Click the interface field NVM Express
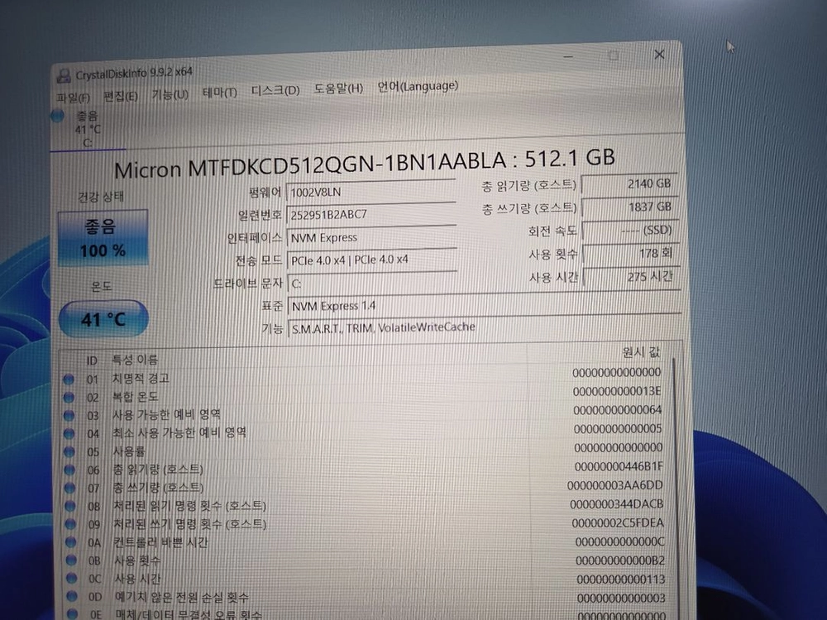The width and height of the screenshot is (827, 620). (370, 236)
